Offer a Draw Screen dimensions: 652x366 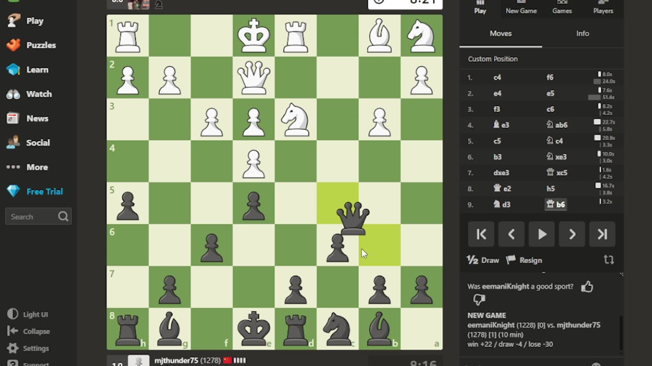pos(483,260)
